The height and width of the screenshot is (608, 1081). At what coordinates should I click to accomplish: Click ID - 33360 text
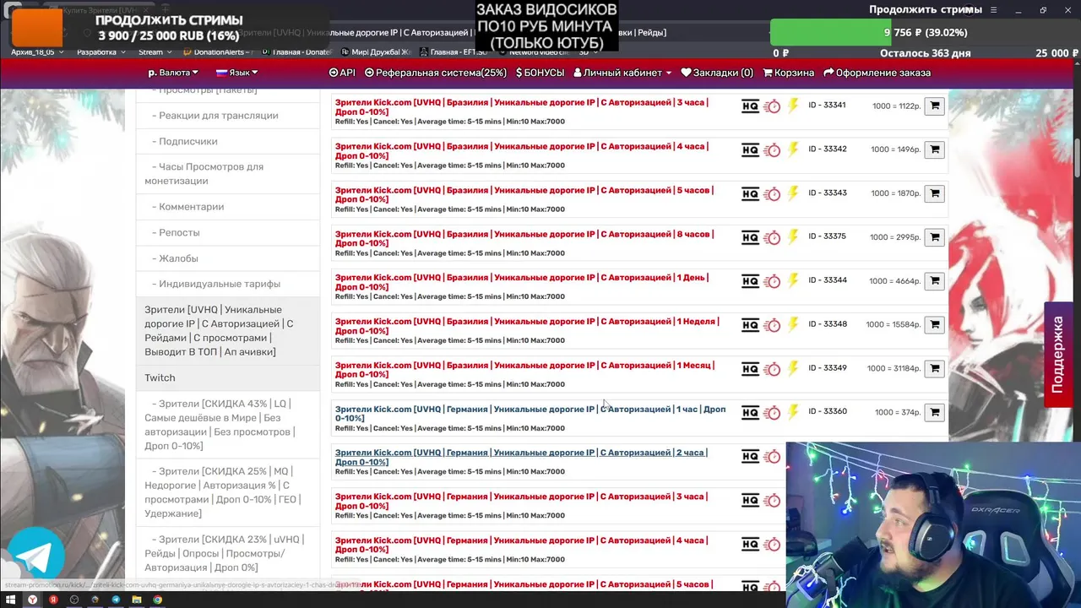click(x=828, y=411)
